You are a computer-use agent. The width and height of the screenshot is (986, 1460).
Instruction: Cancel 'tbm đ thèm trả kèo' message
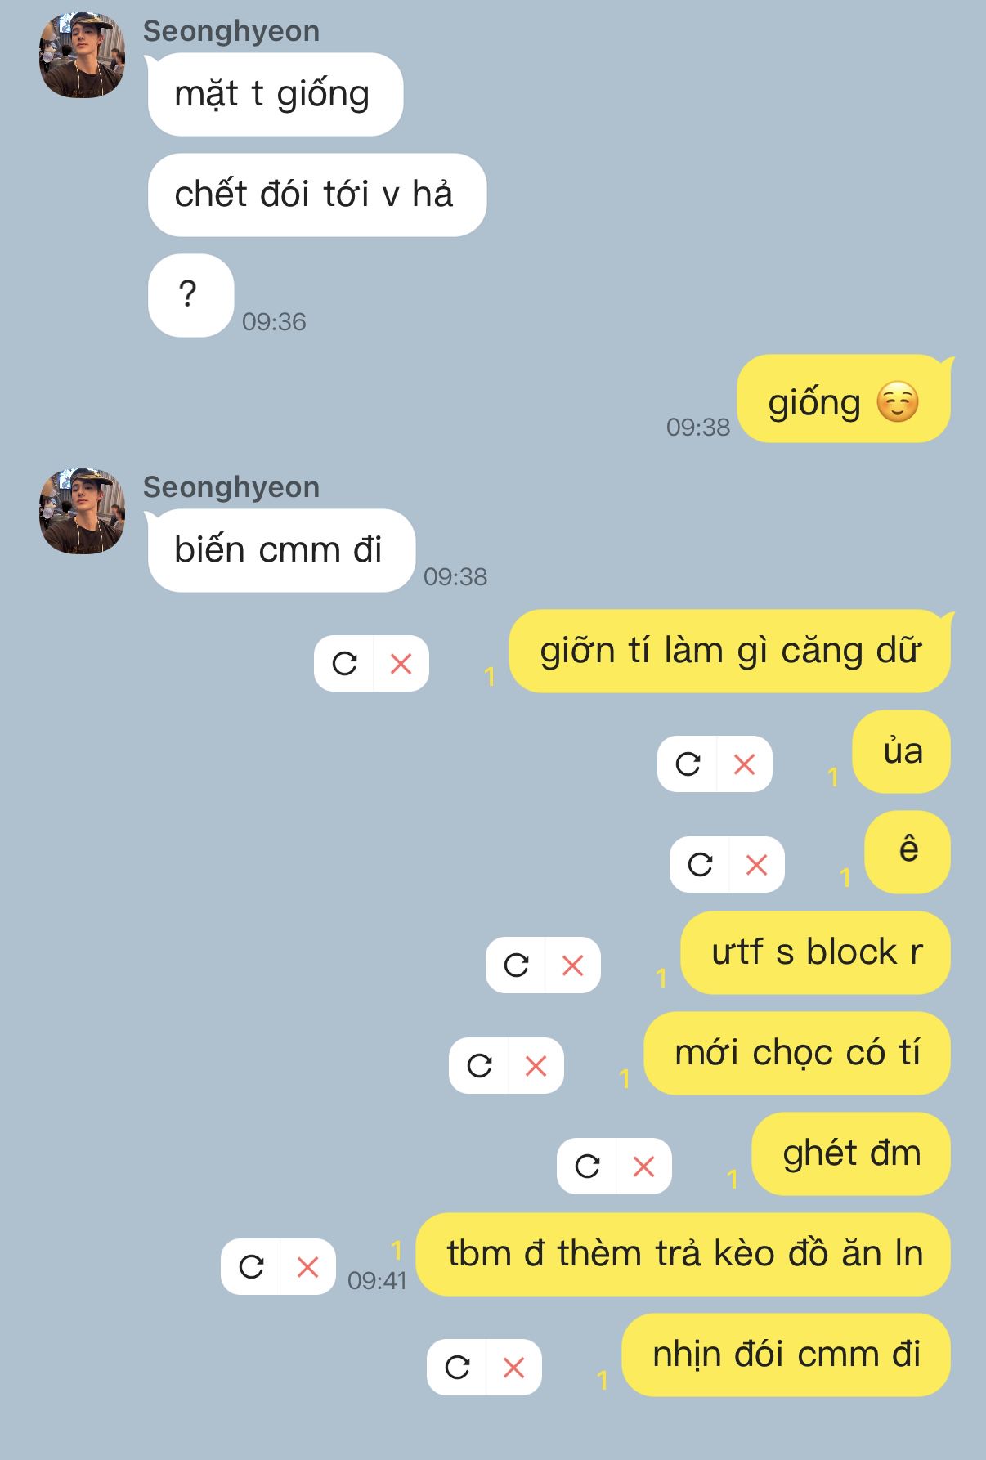tap(307, 1266)
